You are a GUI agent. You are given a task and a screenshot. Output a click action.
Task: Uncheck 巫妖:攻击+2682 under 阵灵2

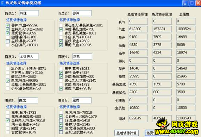pos(61,41)
